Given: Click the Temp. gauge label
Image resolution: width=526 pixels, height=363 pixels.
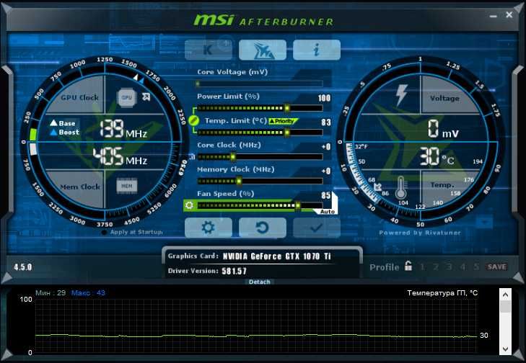Looking at the screenshot, I should point(442,185).
